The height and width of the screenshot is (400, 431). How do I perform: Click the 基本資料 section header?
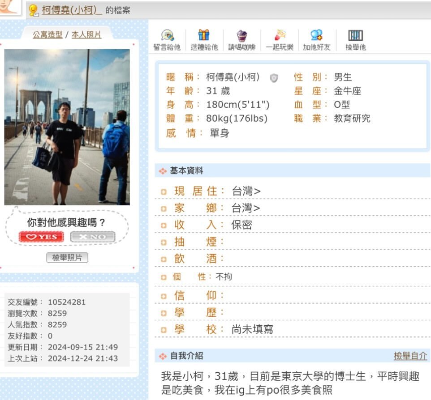[x=293, y=170]
